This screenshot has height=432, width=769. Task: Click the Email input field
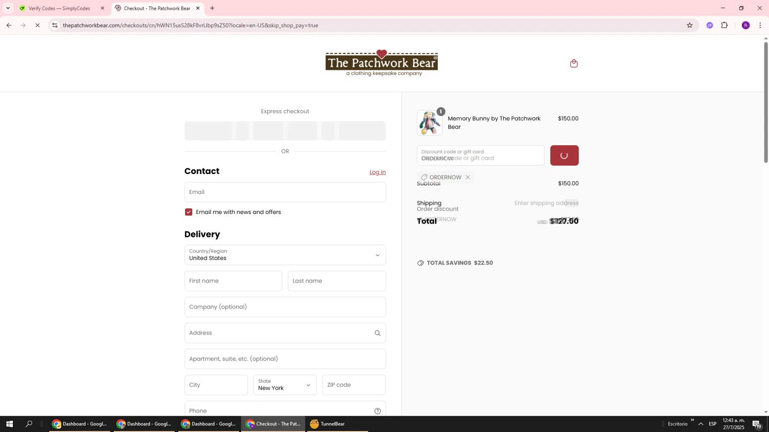point(285,192)
